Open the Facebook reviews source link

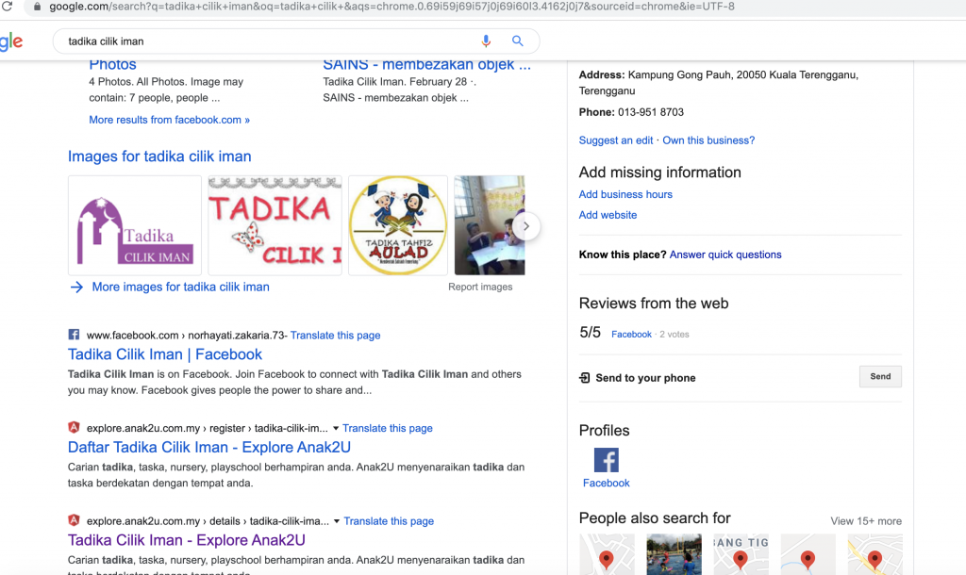coord(631,335)
